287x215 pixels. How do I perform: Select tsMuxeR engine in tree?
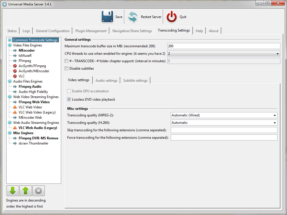click(x=25, y=56)
